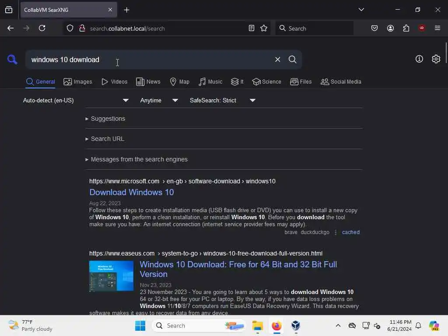
Task: Open the notification bell icon
Action: (x=418, y=325)
